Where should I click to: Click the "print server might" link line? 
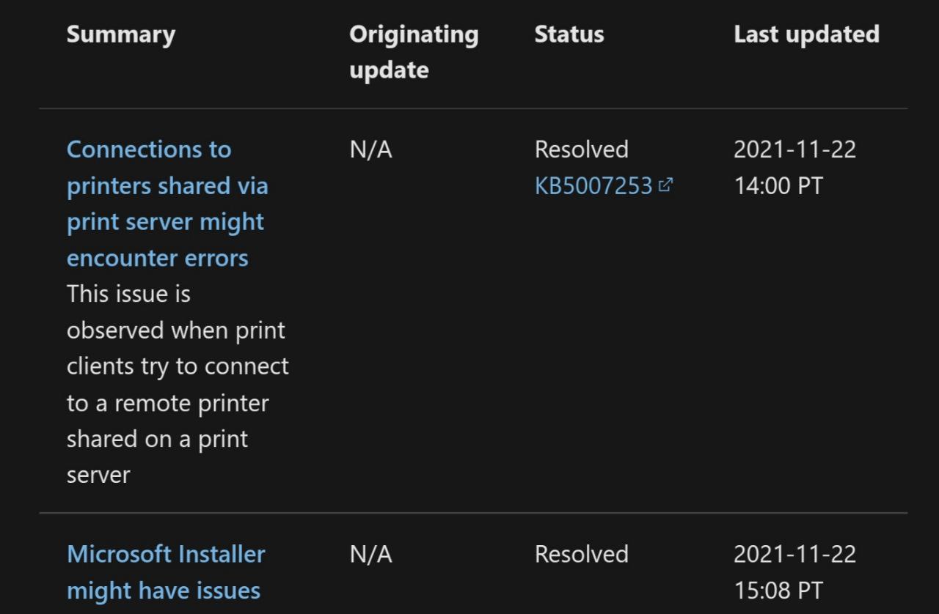coord(165,222)
